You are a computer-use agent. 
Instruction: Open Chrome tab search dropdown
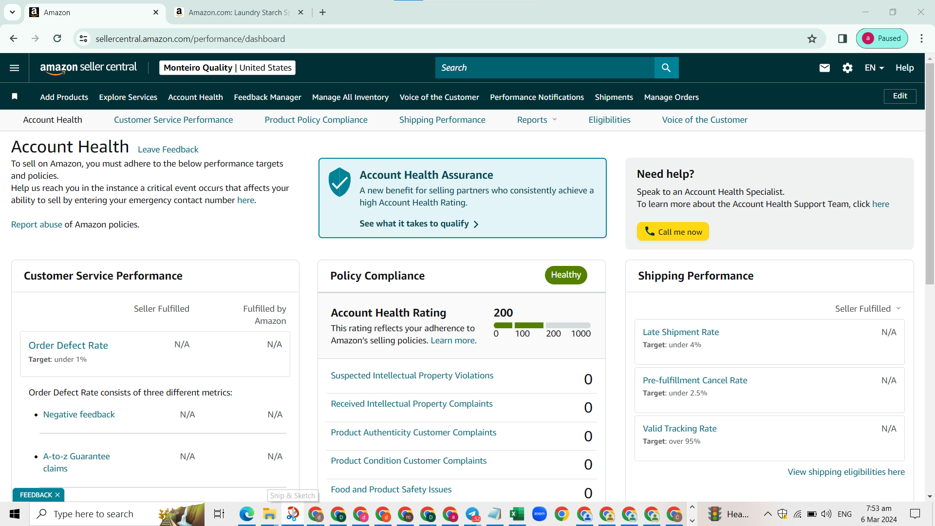tap(12, 12)
